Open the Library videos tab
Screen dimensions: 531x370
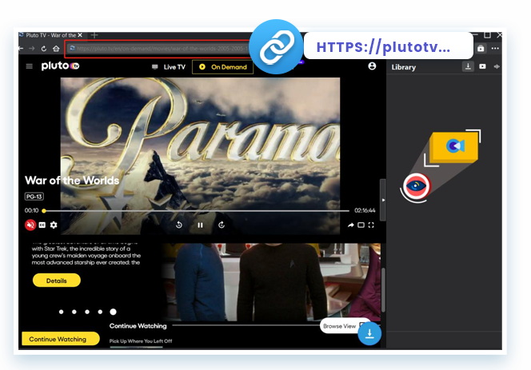click(482, 66)
